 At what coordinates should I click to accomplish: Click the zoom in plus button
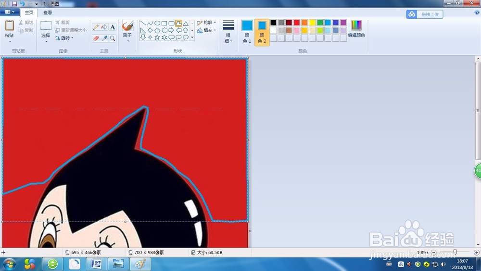476,253
